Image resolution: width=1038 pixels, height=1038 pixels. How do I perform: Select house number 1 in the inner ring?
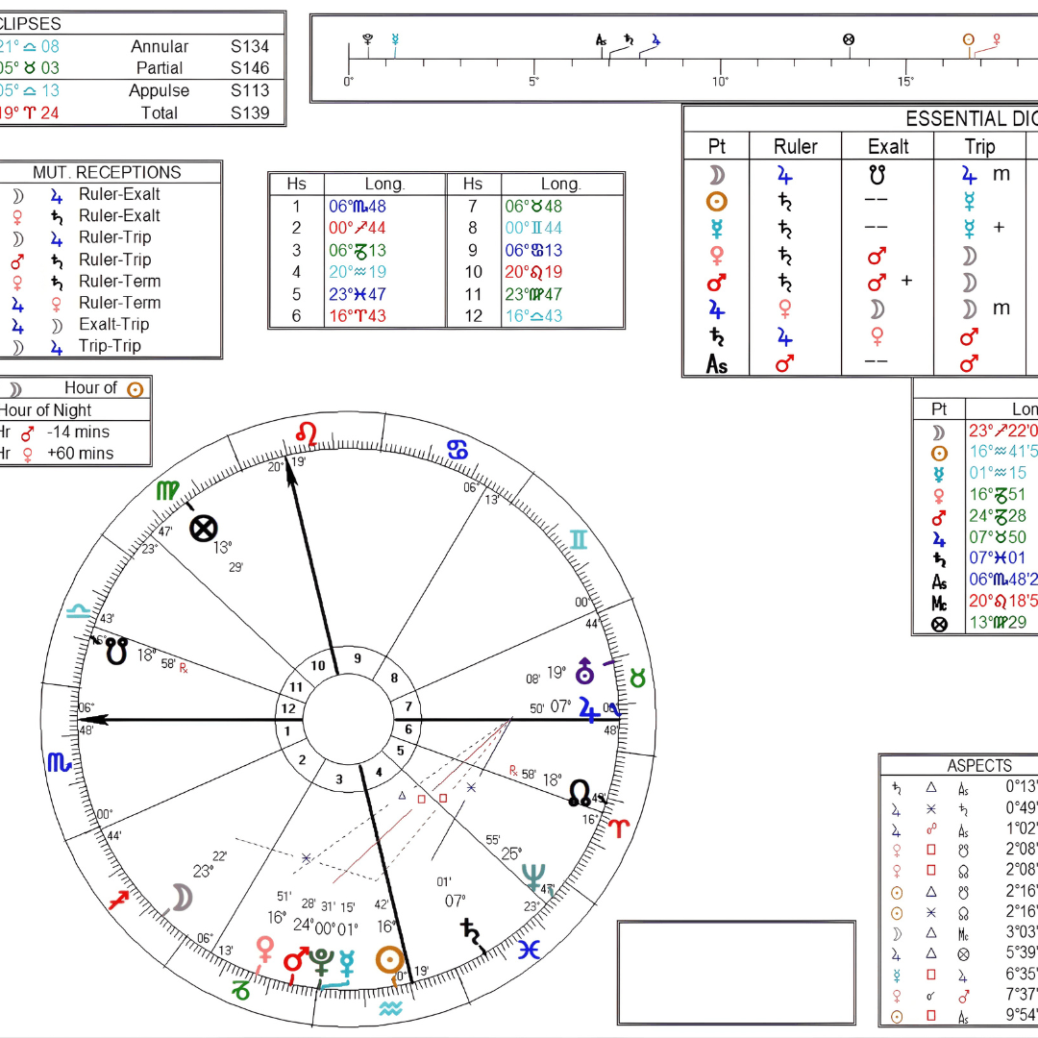287,731
